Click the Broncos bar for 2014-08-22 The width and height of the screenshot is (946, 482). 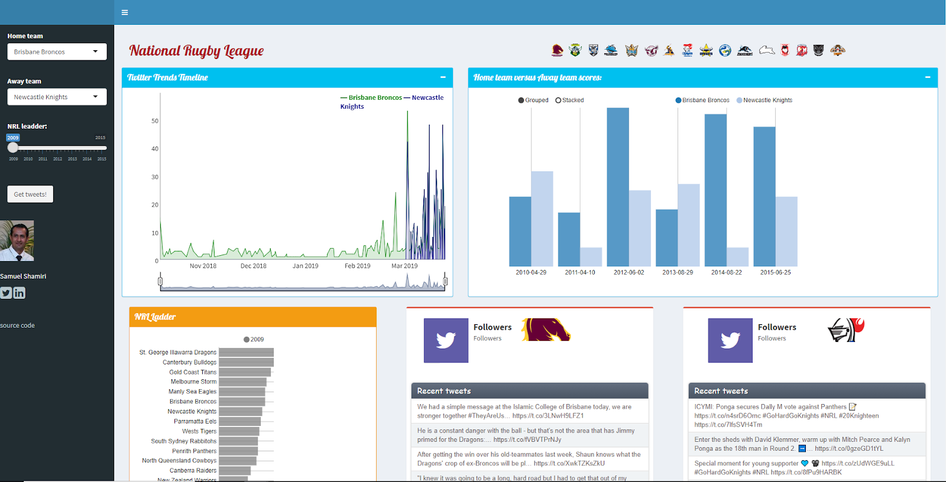point(715,190)
